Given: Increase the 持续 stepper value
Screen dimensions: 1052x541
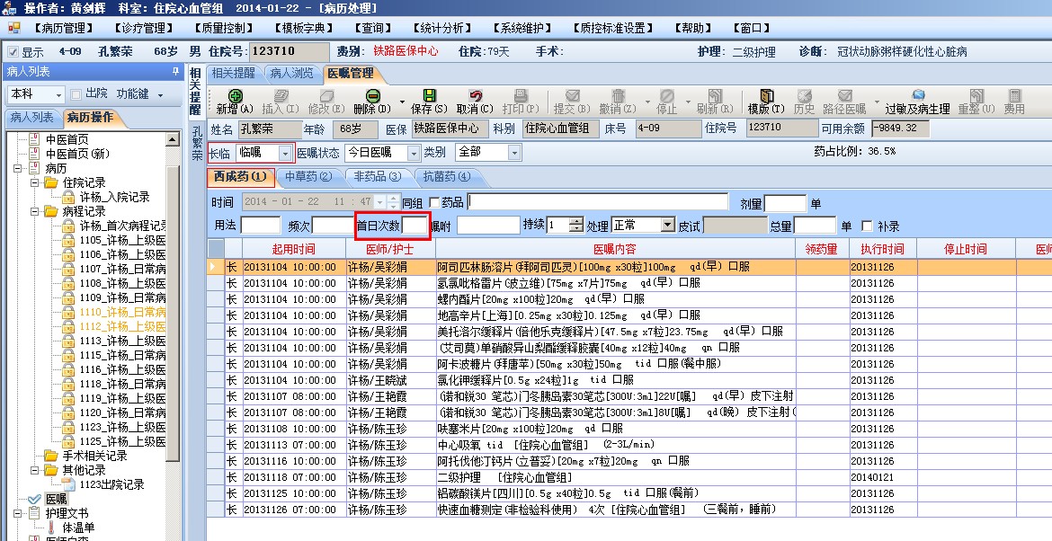Looking at the screenshot, I should pyautogui.click(x=576, y=221).
